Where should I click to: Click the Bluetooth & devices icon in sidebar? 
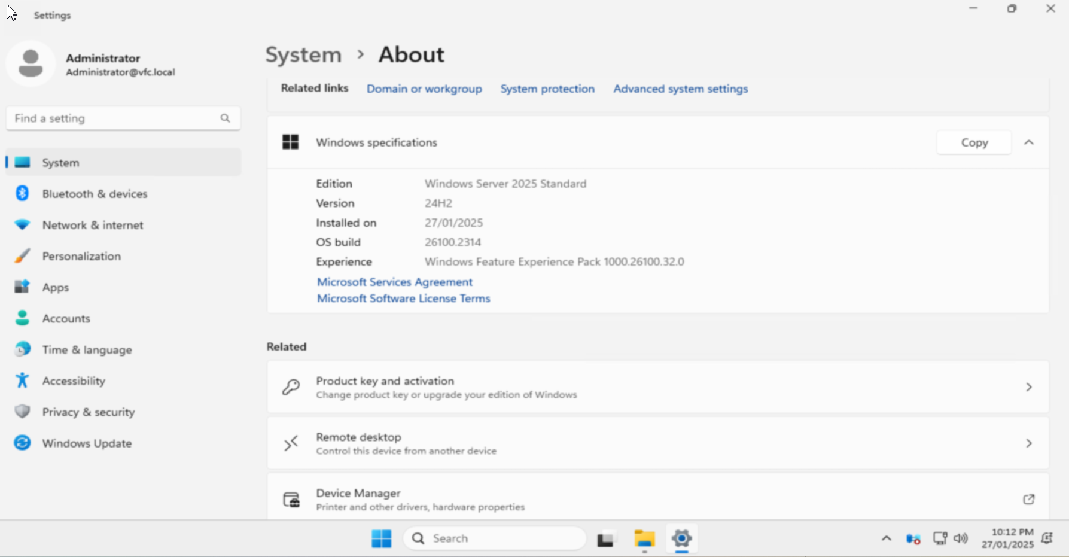[x=22, y=193]
